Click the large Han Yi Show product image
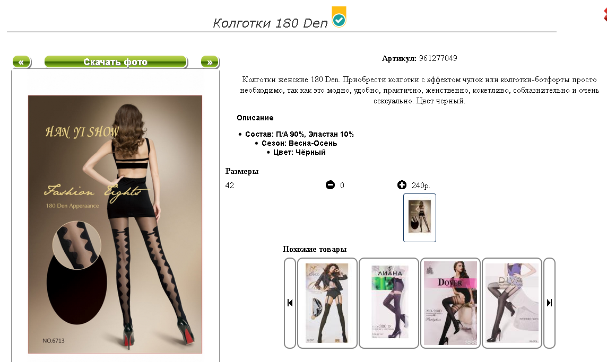607x362 pixels. 115,224
